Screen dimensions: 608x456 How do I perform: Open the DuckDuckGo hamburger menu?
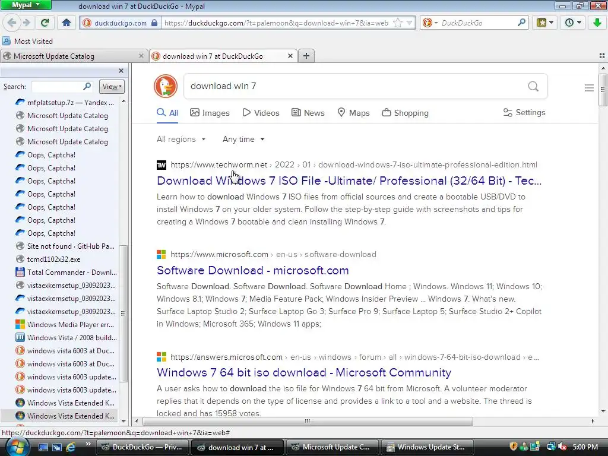click(x=589, y=88)
